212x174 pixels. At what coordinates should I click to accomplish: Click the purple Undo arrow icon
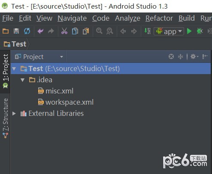pos(40,31)
